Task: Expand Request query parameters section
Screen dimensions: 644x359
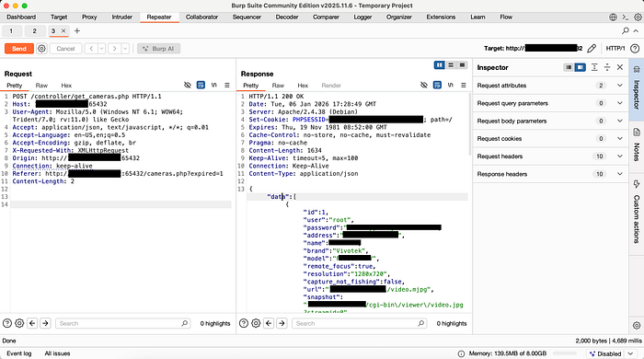Action: [550, 103]
